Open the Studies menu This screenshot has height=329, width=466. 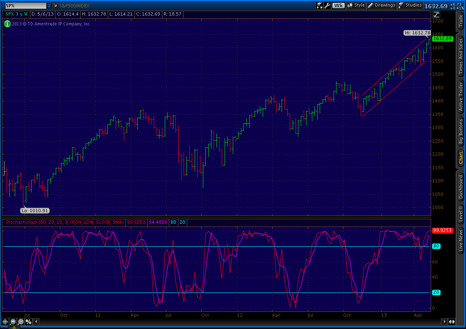pos(410,5)
